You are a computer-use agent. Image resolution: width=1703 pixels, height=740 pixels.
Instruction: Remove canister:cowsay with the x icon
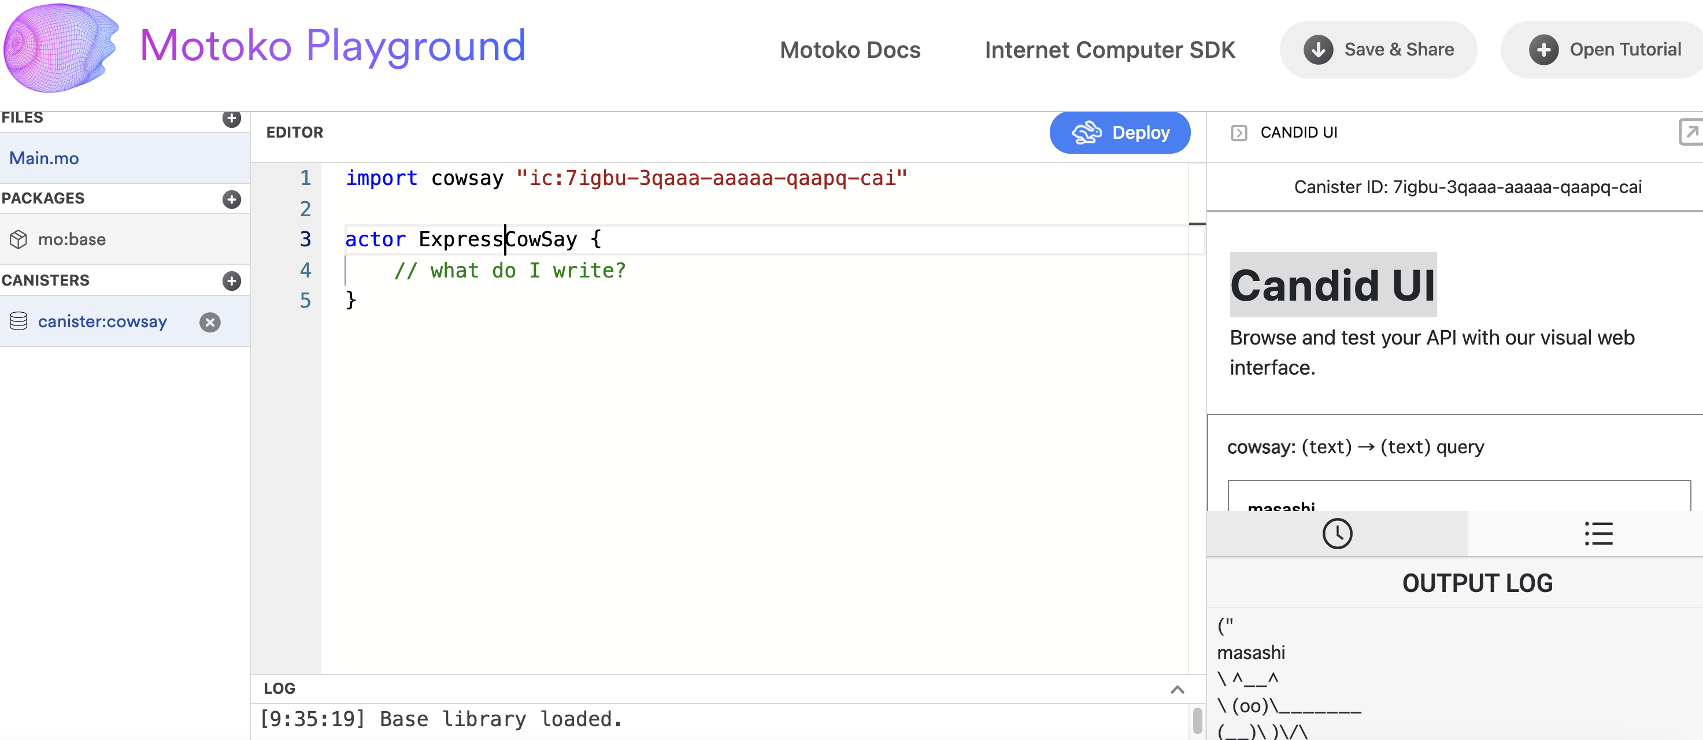pos(210,322)
